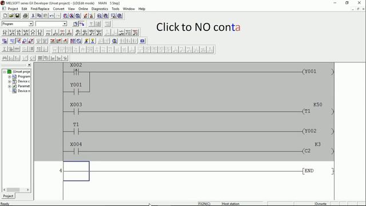366x206 pixels.
Task: Click the project panel scrollbar right arrow
Action: pyautogui.click(x=28, y=189)
